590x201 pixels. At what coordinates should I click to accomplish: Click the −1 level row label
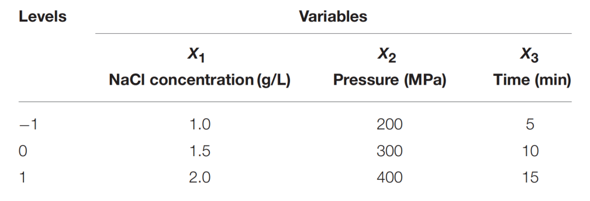pyautogui.click(x=28, y=124)
